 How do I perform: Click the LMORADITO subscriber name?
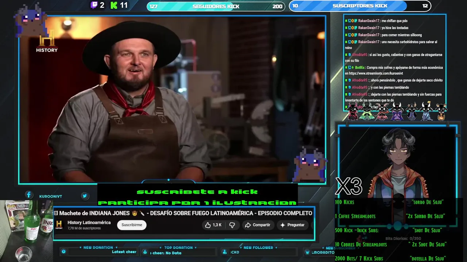point(323,253)
